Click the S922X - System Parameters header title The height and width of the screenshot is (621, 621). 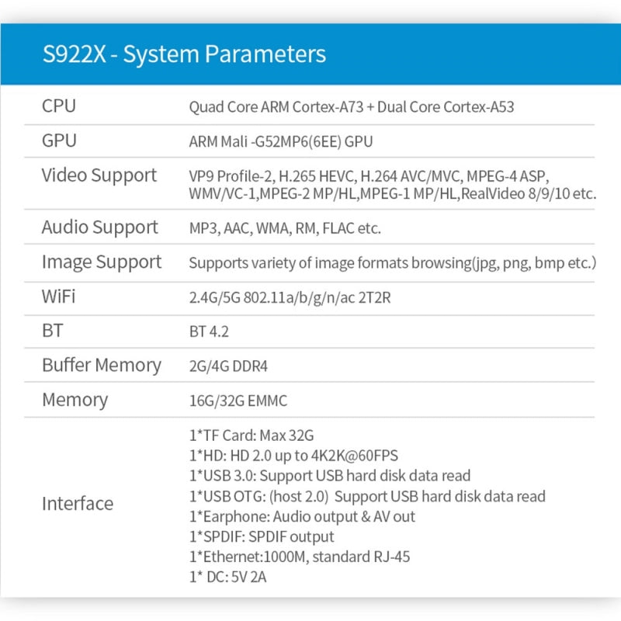coord(184,55)
